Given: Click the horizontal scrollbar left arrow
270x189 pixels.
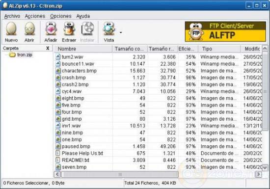Looking at the screenshot, I should [57, 174].
